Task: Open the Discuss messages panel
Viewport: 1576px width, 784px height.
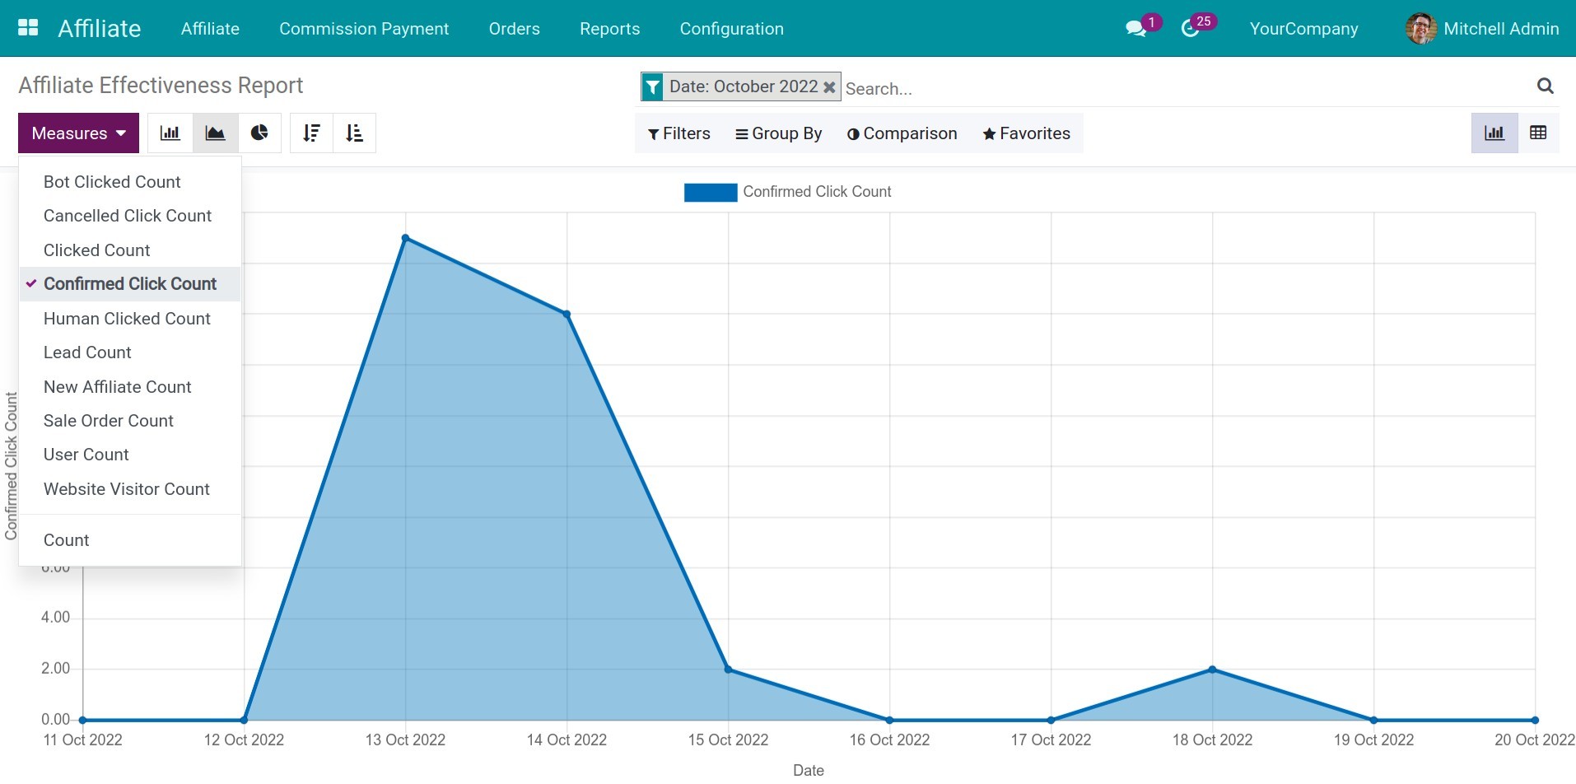Action: [x=1136, y=28]
